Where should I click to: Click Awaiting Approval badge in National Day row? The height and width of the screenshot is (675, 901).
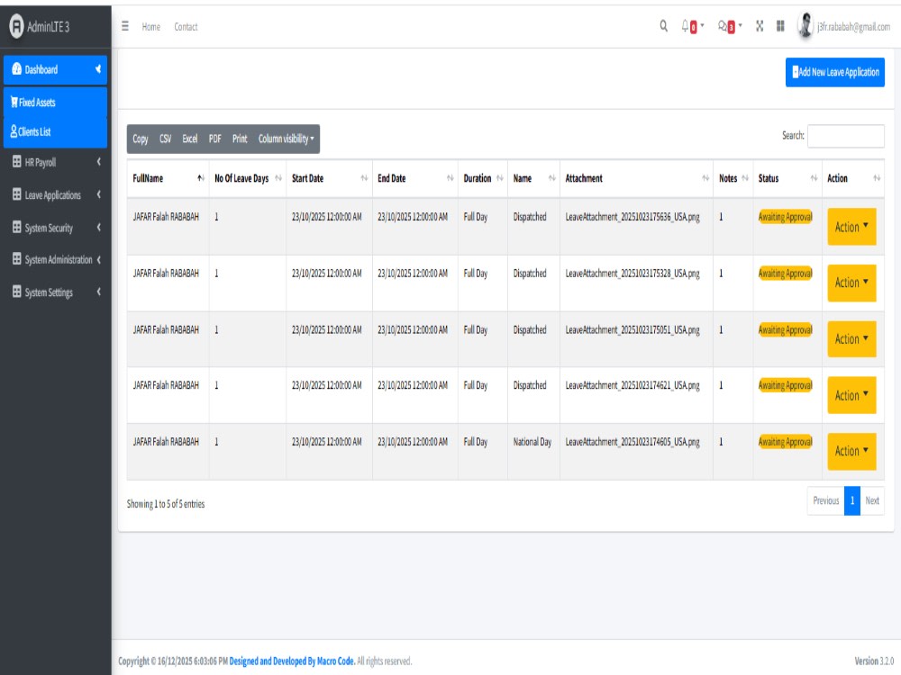(785, 442)
